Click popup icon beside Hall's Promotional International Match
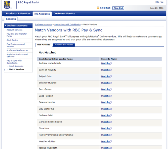Image resolution: width=168 pixels, height=149 pixels. pos(110,135)
